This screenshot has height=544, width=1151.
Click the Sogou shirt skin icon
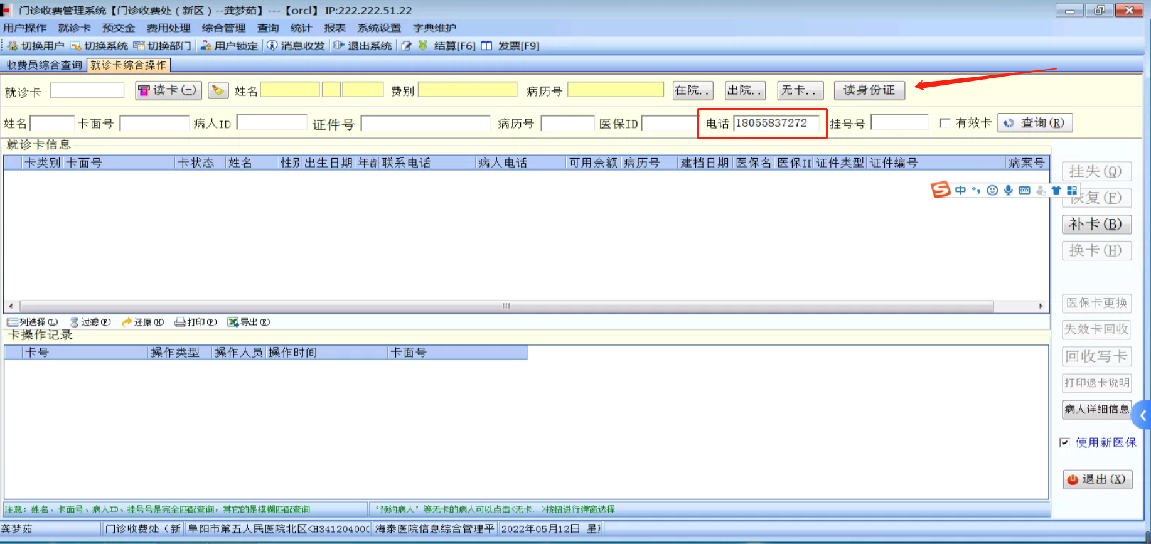[x=1056, y=190]
